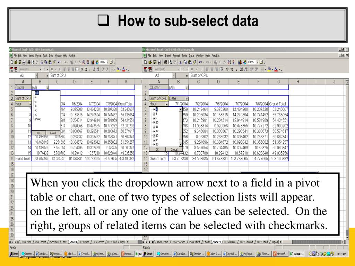Launch Chart Wizard in right Excel window

tap(240, 62)
